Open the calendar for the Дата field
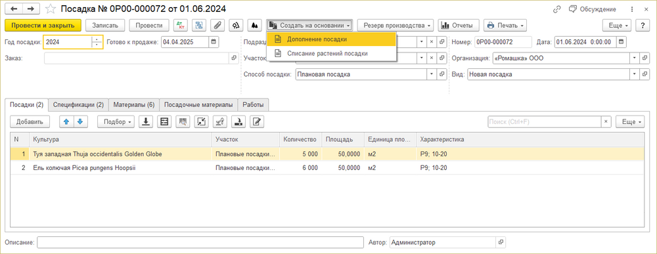 tap(622, 42)
